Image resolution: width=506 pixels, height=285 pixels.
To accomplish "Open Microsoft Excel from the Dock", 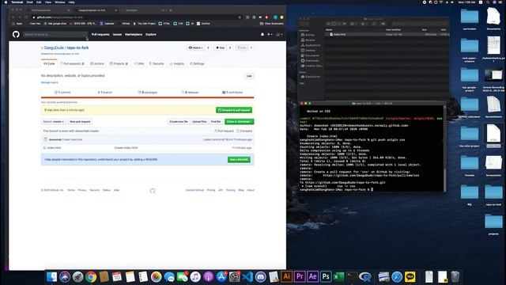I will pos(339,277).
